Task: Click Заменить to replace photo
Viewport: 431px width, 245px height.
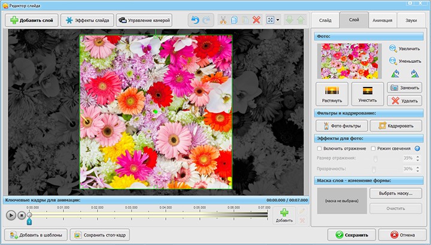Action: point(404,87)
